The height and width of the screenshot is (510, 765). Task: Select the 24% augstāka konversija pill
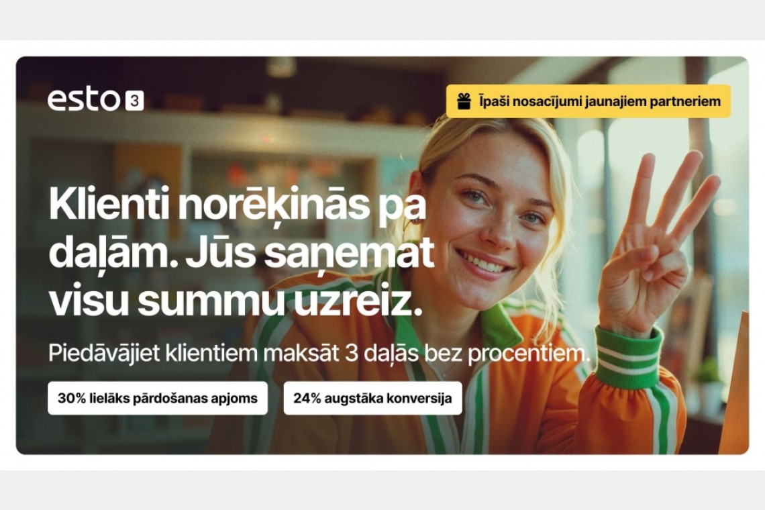pos(372,398)
